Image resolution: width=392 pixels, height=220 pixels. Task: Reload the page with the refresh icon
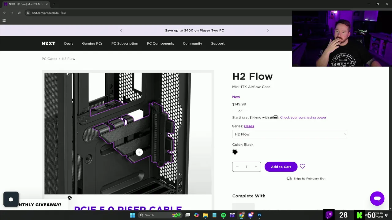(19, 13)
